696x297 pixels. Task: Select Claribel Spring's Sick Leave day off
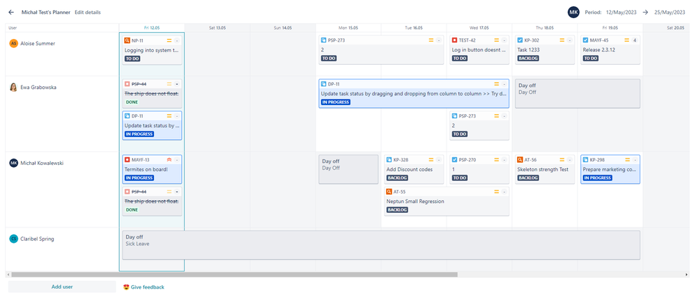pos(381,245)
